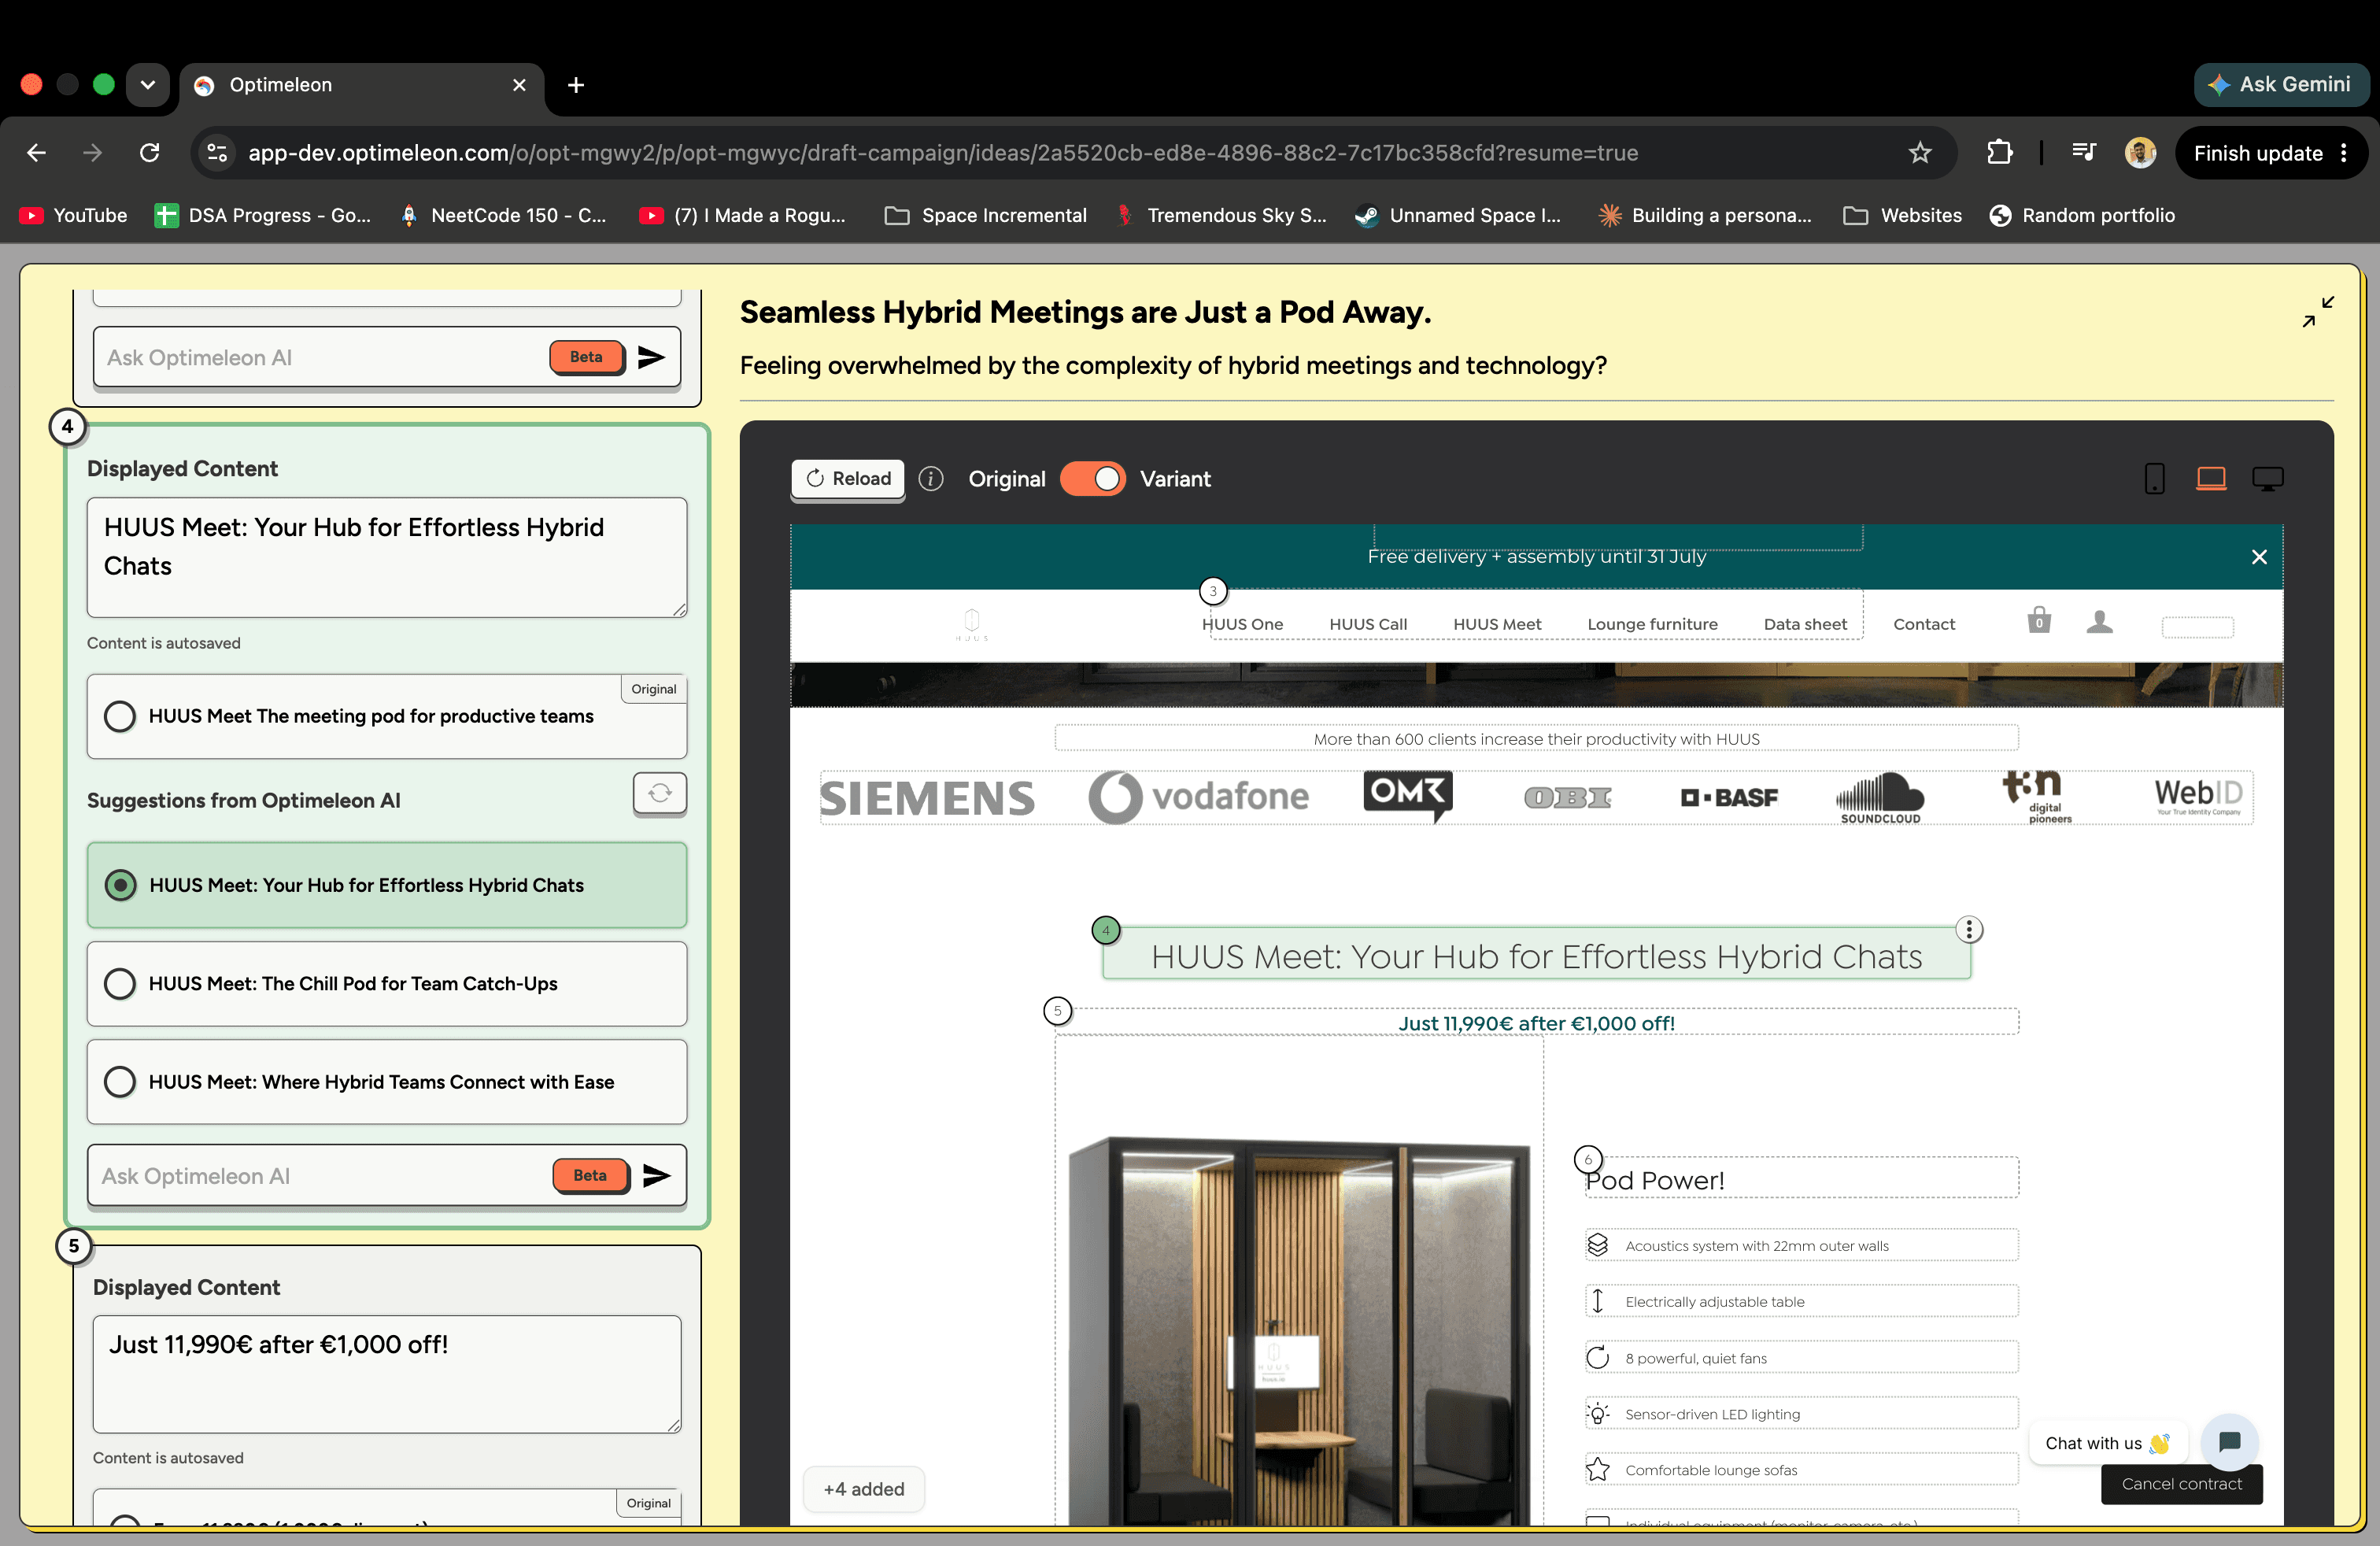Send message in the upper Ask Optimeleon AI box
2380x1546 pixels.
point(651,357)
